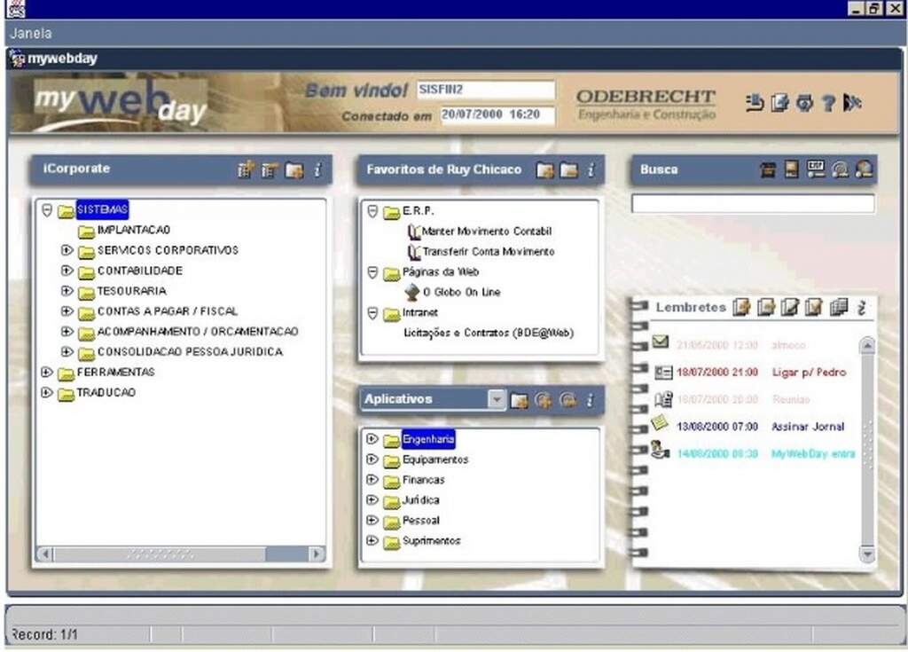This screenshot has width=908, height=652.
Task: Click the stacked pages icon in Lembretes toolbar
Action: 839,308
